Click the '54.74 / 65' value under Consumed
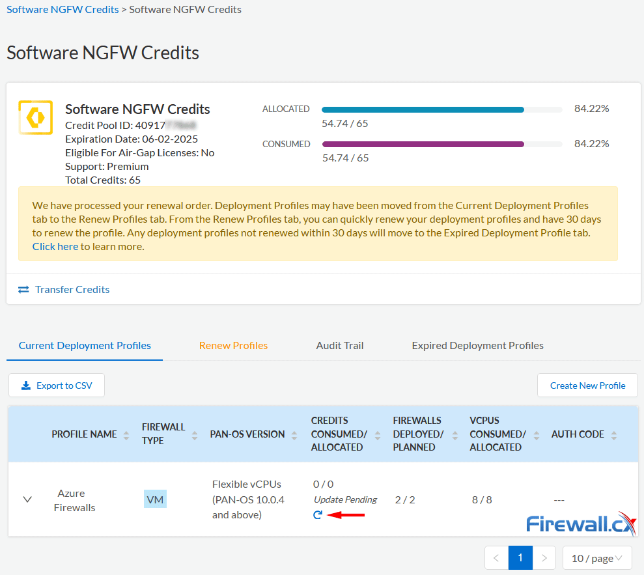The image size is (644, 575). point(345,158)
